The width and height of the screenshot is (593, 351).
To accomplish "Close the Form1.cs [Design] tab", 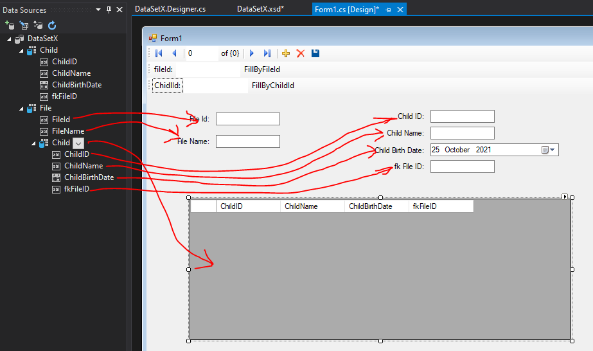I will (x=400, y=10).
